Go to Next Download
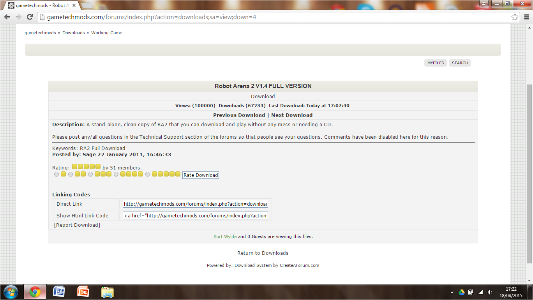533x300 pixels. pyautogui.click(x=292, y=115)
